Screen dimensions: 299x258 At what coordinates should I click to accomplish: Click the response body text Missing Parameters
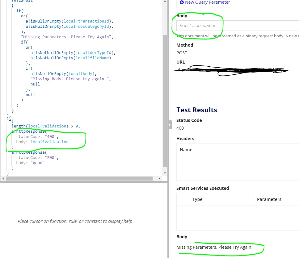coord(214,247)
